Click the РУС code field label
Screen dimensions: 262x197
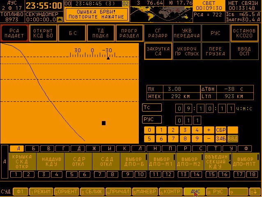[152, 119]
